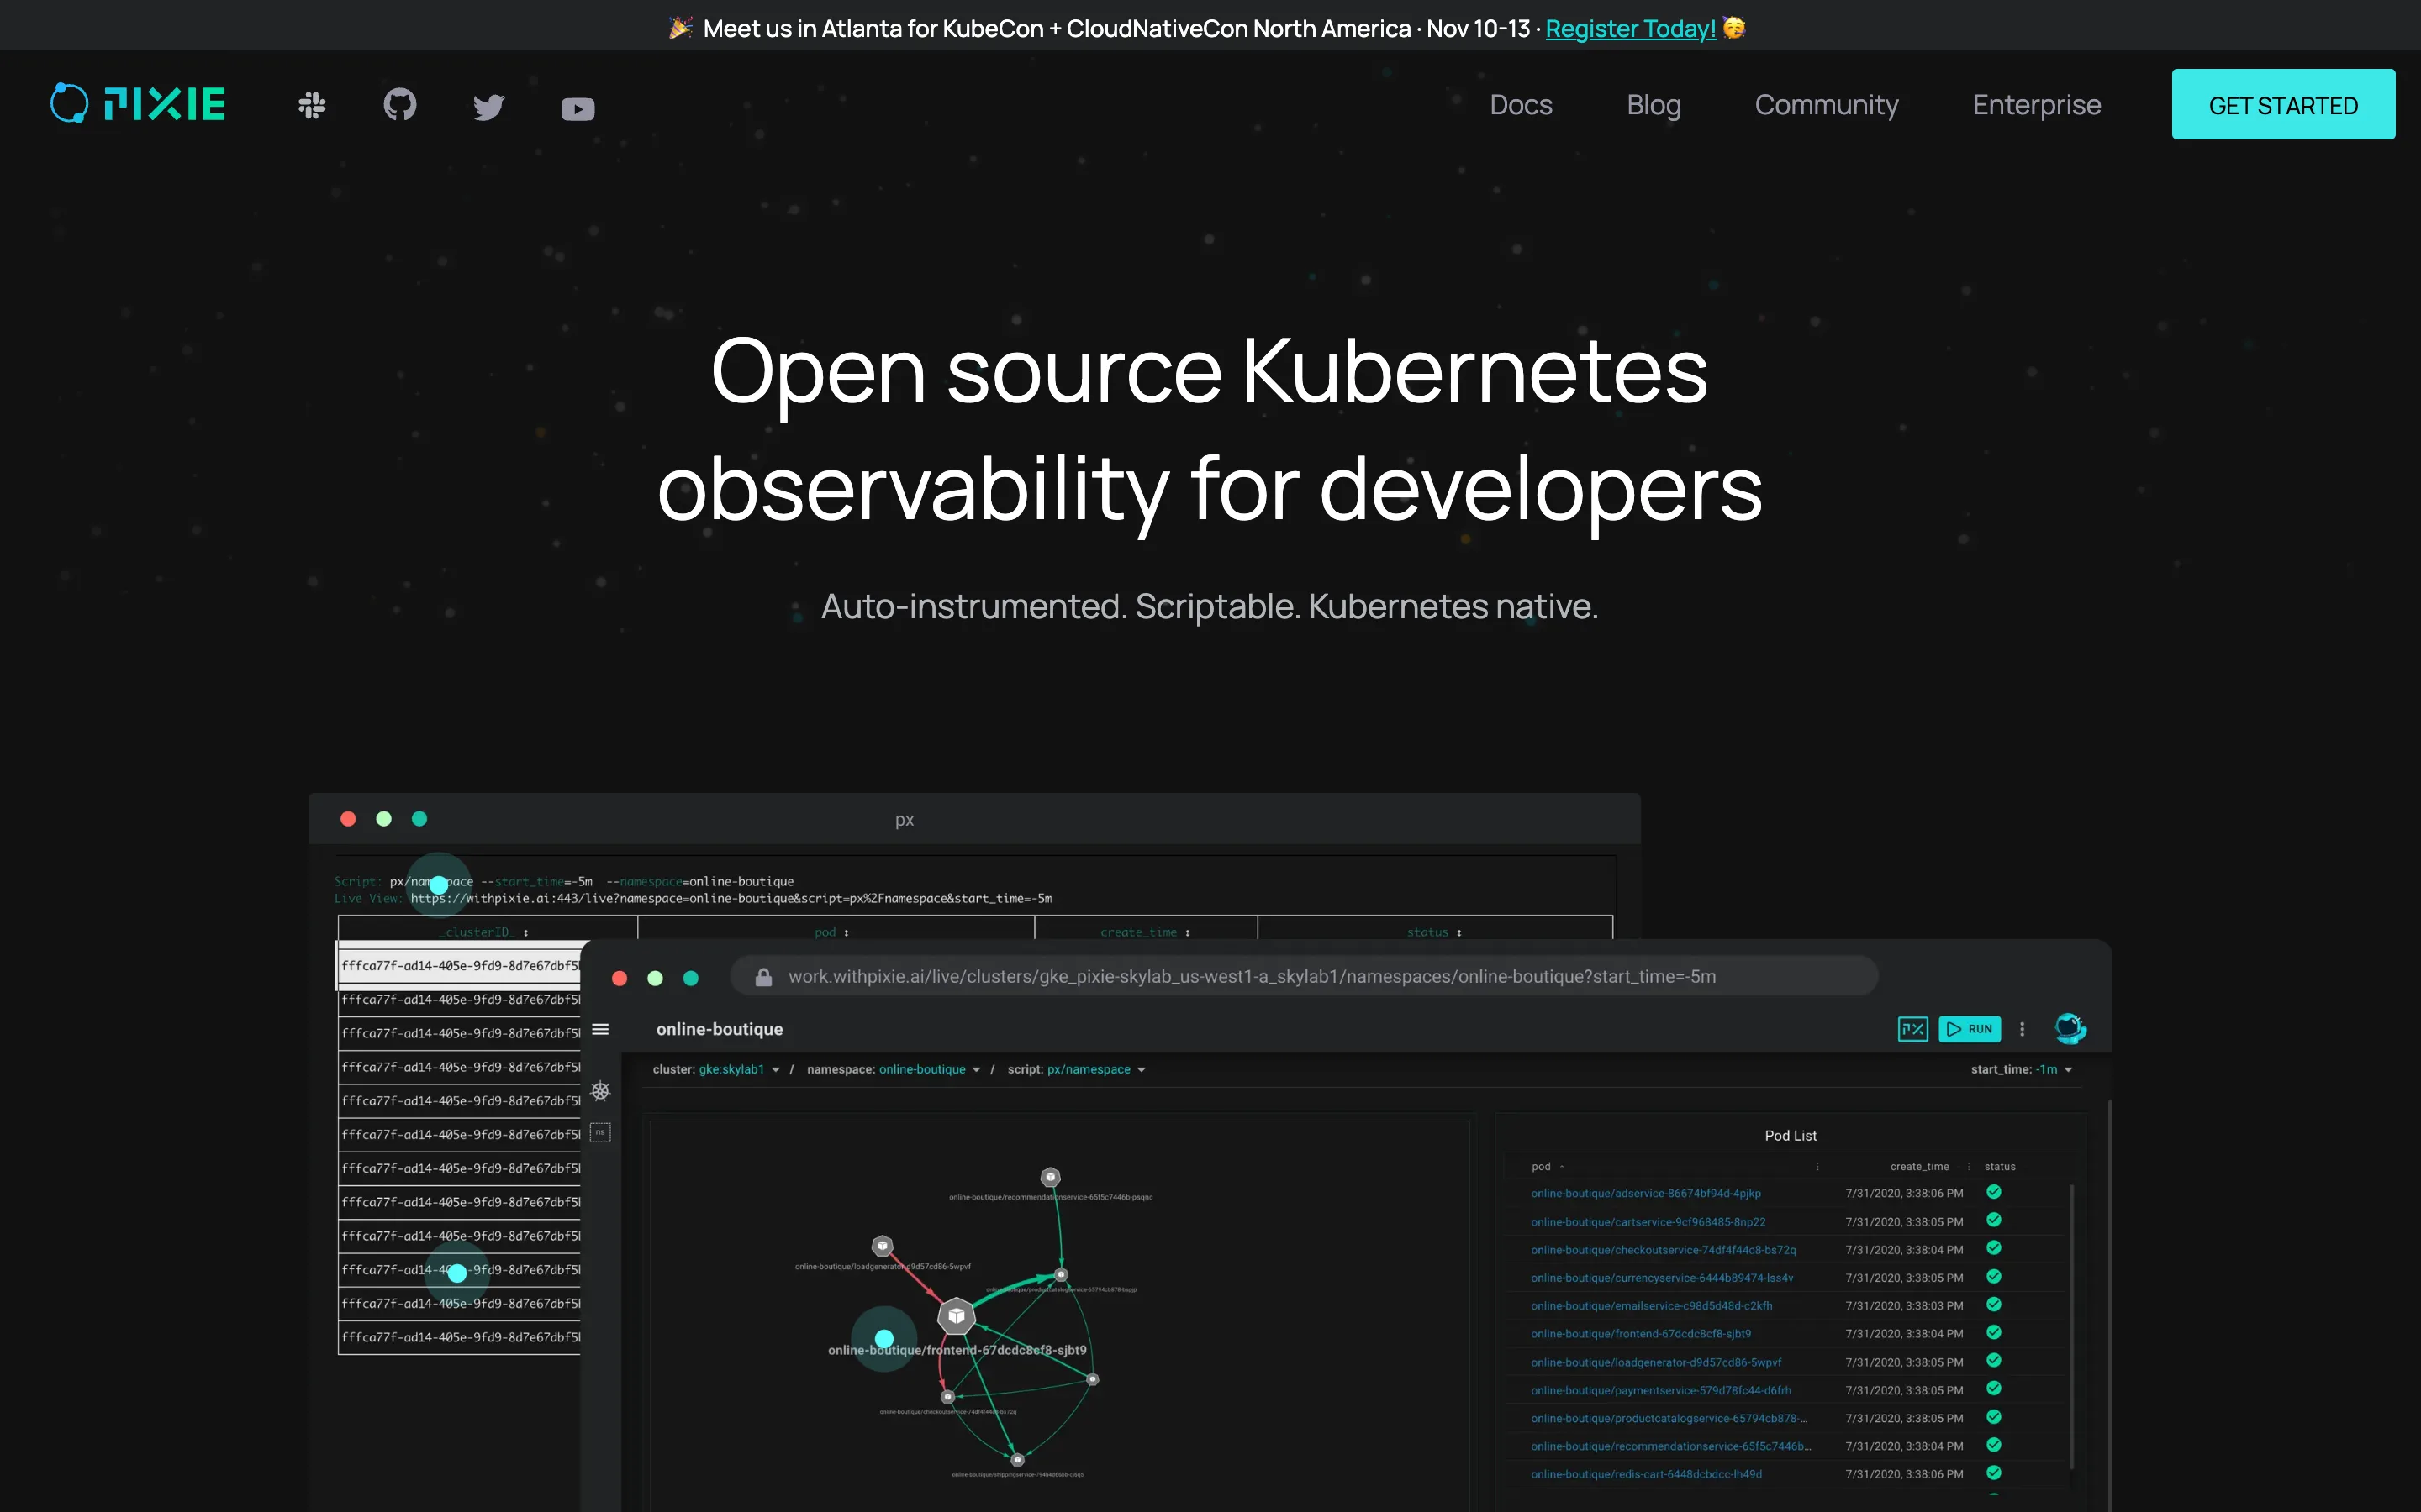Screen dimensions: 2421x1512
Task: Click the status check in redis-cart row
Action: click(1994, 1473)
